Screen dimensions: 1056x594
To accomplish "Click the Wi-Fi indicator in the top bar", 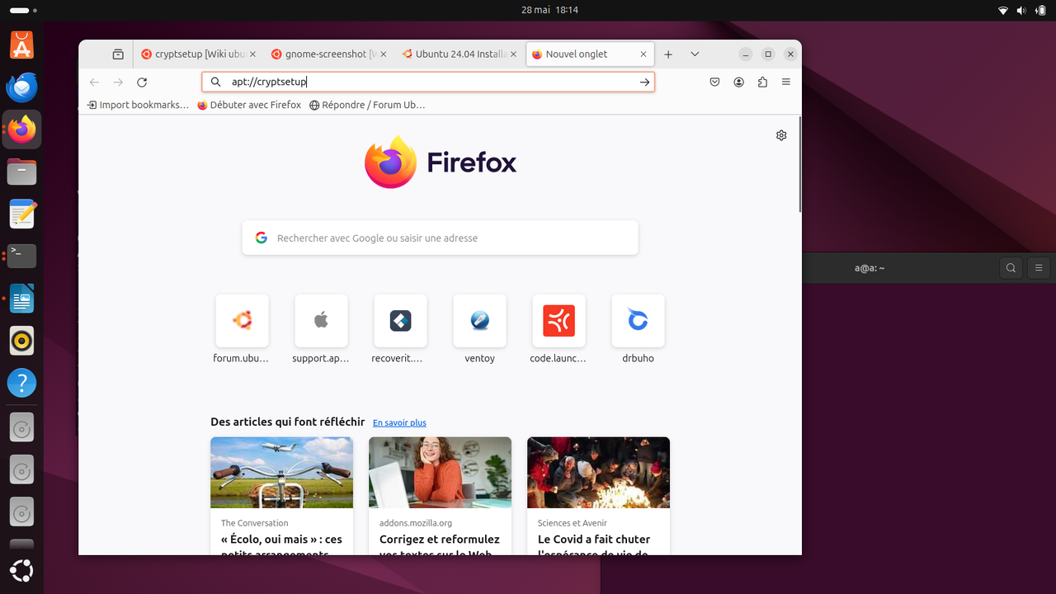I will click(x=1003, y=11).
